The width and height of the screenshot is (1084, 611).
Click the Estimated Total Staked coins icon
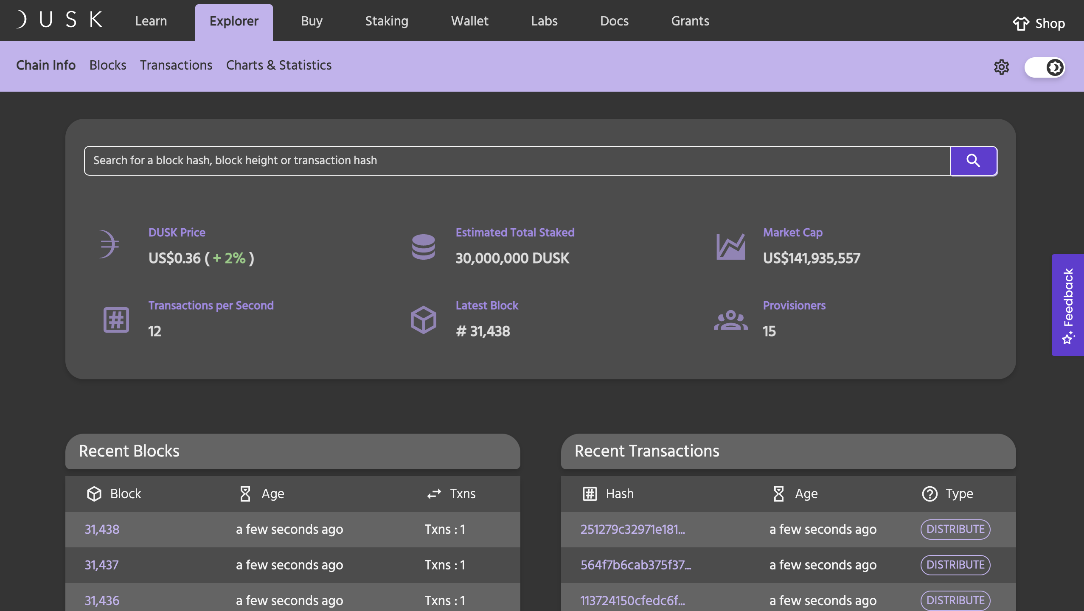[423, 247]
